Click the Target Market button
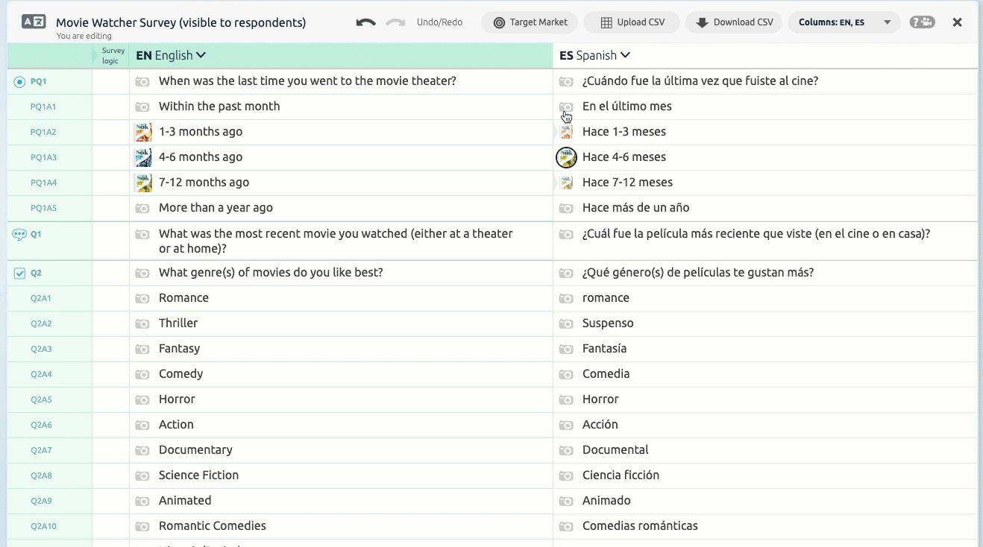983x547 pixels. tap(530, 22)
